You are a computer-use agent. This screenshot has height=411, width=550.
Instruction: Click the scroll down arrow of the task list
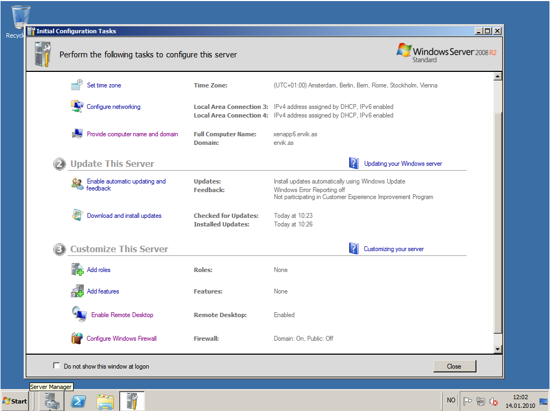coord(497,349)
